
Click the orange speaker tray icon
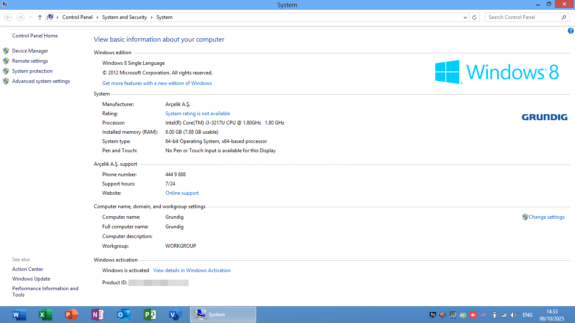pyautogui.click(x=442, y=315)
